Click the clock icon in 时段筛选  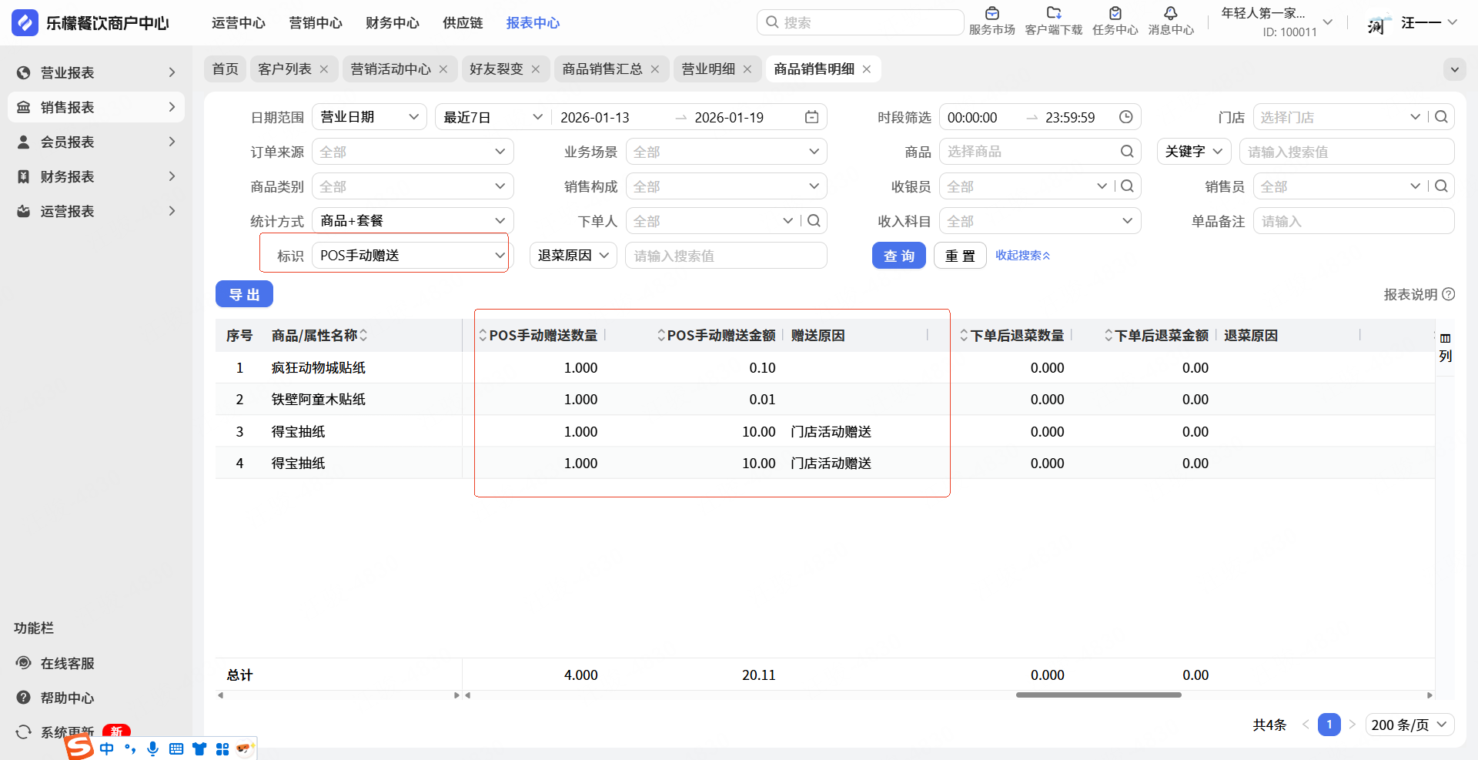click(x=1125, y=117)
